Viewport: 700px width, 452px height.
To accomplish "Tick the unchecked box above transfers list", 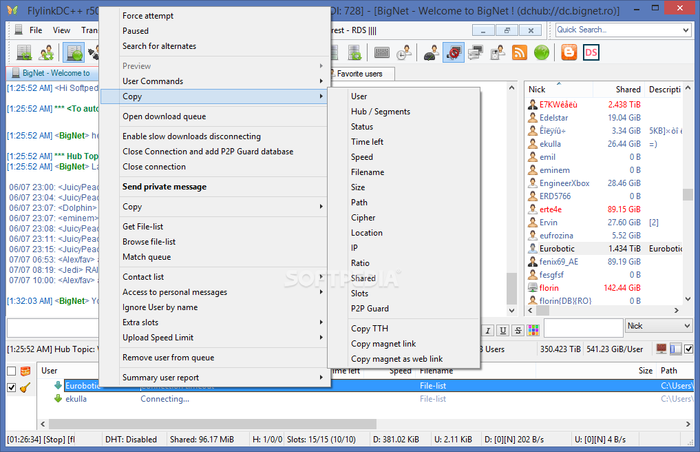I will (x=12, y=371).
